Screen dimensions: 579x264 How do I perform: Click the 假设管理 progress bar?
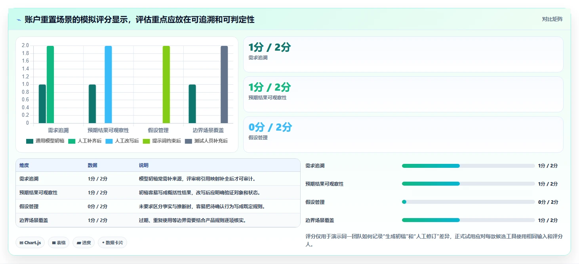tap(468, 202)
